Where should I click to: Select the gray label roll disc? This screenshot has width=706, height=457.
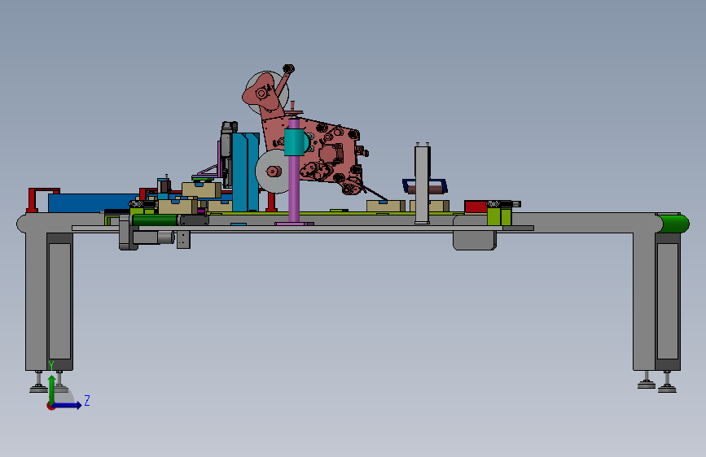[273, 172]
